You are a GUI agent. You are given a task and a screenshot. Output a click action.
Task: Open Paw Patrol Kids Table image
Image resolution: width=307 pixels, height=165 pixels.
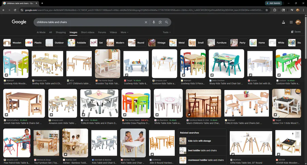[17, 143]
